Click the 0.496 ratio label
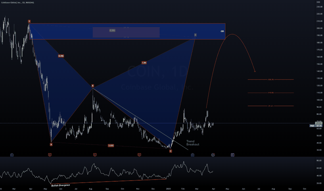The width and height of the screenshot is (324, 191). tap(61, 56)
